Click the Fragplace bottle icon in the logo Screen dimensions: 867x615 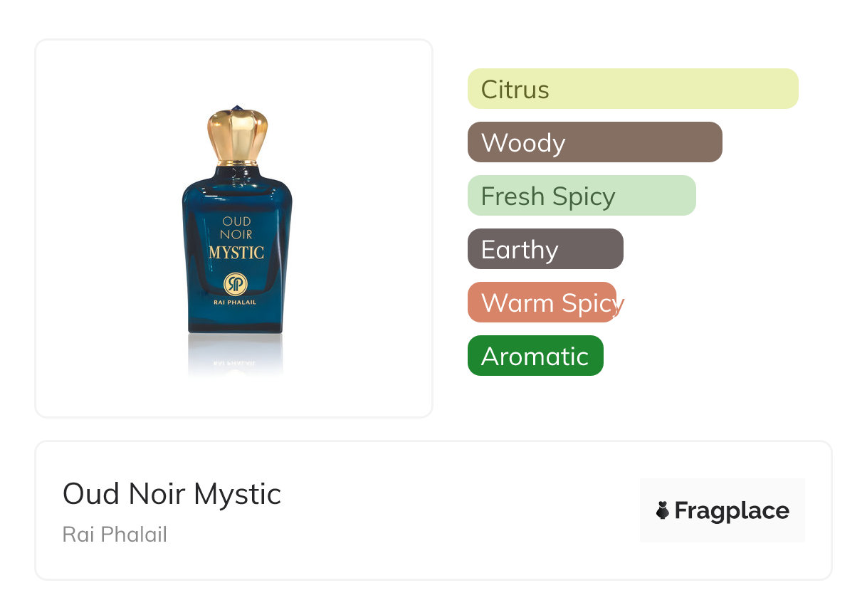pos(663,510)
